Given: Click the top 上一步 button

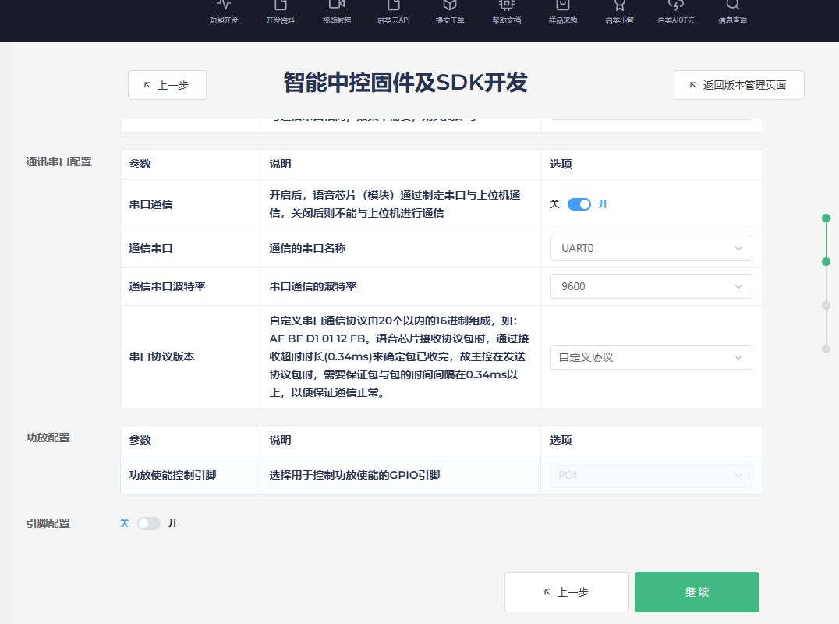Looking at the screenshot, I should tap(167, 85).
